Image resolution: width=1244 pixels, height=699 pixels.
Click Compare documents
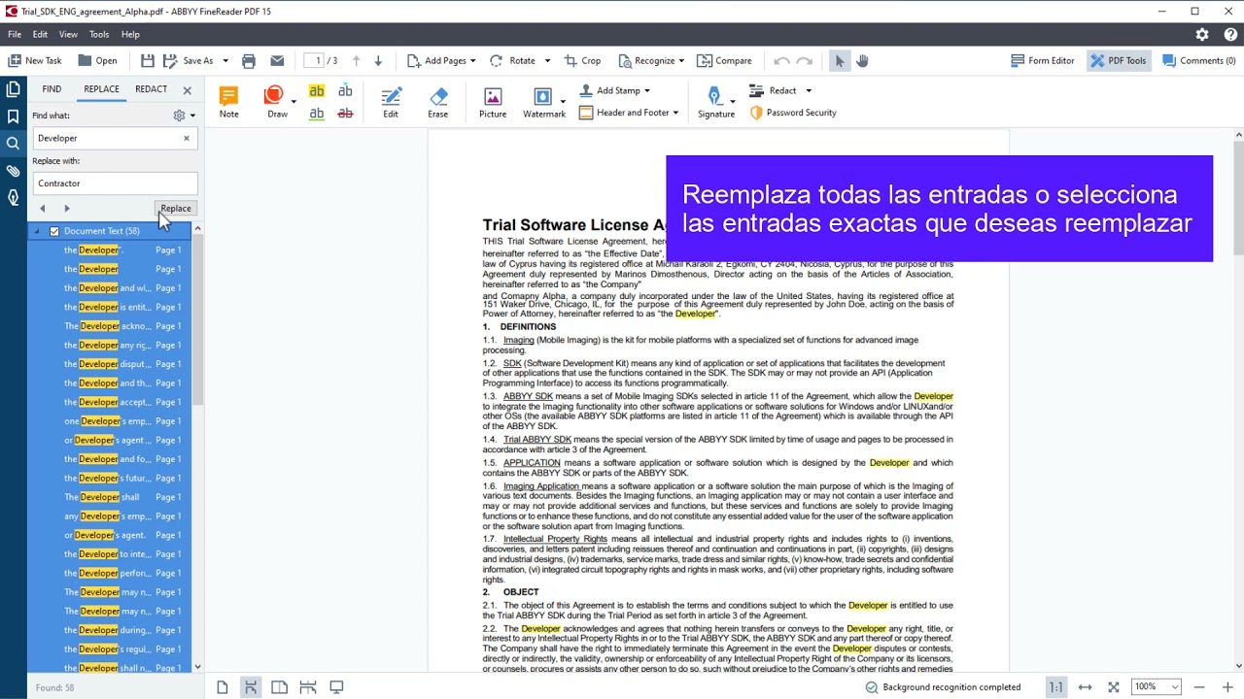pyautogui.click(x=724, y=60)
